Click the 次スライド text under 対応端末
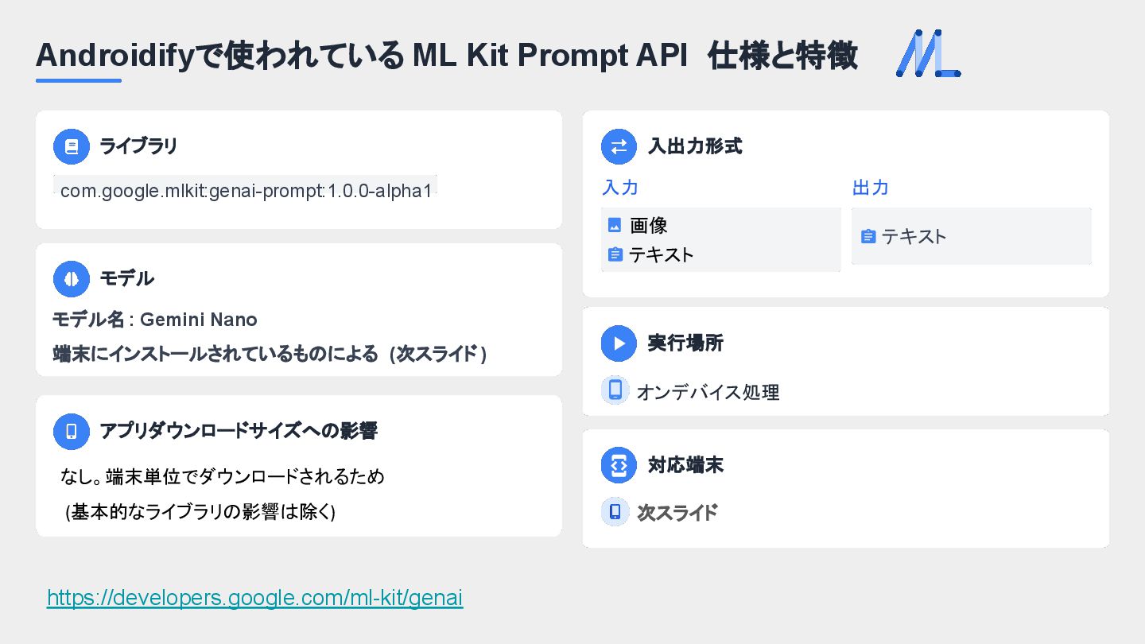1145x644 pixels. (x=677, y=513)
